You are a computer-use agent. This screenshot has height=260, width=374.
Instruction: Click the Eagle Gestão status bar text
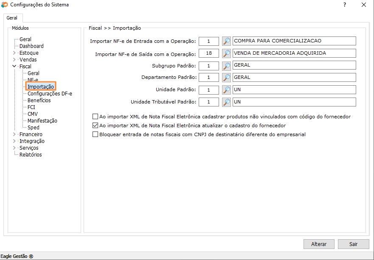[x=17, y=257]
